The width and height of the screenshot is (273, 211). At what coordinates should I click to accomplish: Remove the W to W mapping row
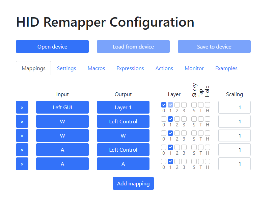22,135
